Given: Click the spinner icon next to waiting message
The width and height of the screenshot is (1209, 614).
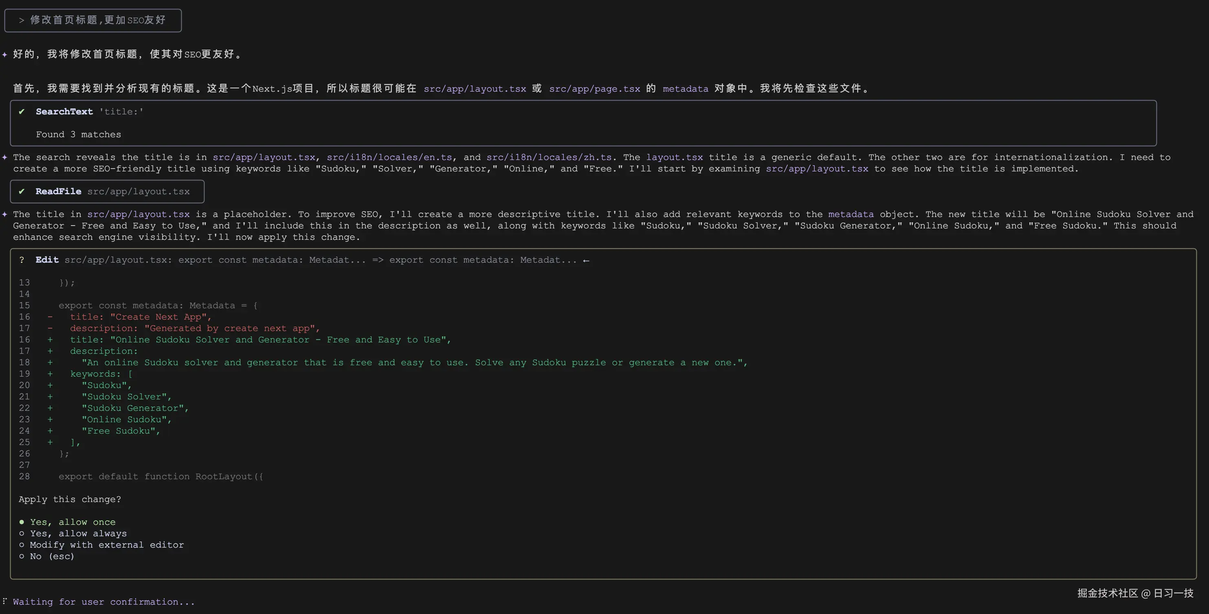Looking at the screenshot, I should click(4, 601).
